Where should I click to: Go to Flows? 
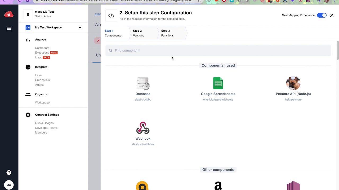(x=39, y=75)
